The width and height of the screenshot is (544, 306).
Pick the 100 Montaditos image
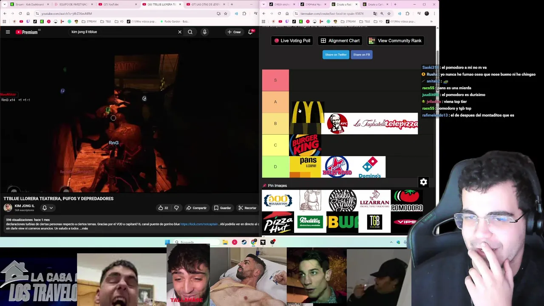click(x=278, y=201)
